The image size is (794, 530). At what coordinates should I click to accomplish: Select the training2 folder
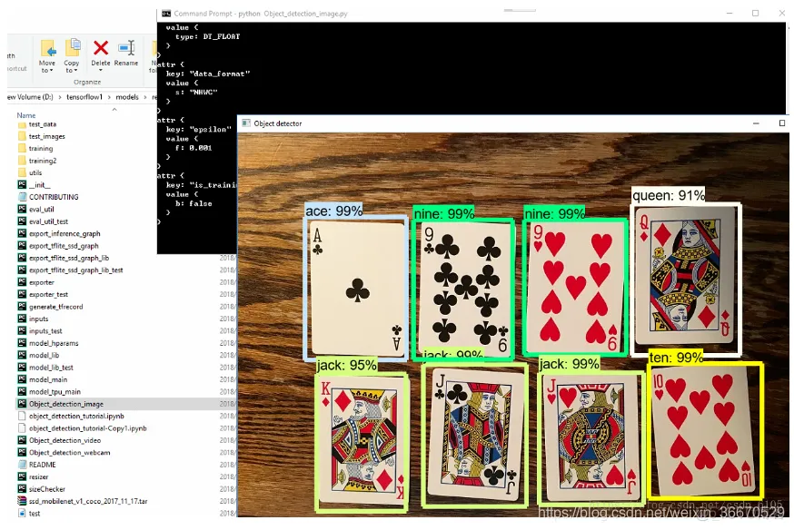[x=43, y=161]
